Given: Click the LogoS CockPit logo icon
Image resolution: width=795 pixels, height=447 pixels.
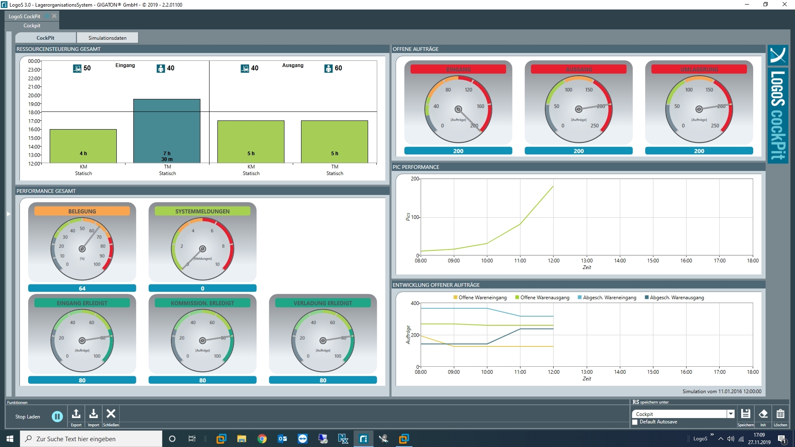Looking at the screenshot, I should pyautogui.click(x=778, y=55).
